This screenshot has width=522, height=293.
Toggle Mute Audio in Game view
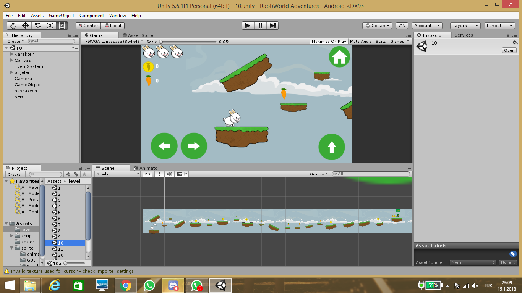361,41
